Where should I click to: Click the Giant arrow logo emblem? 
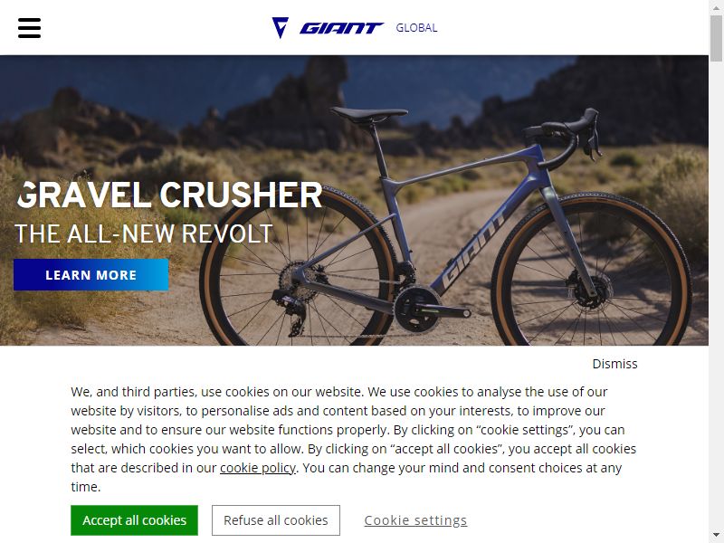(281, 28)
